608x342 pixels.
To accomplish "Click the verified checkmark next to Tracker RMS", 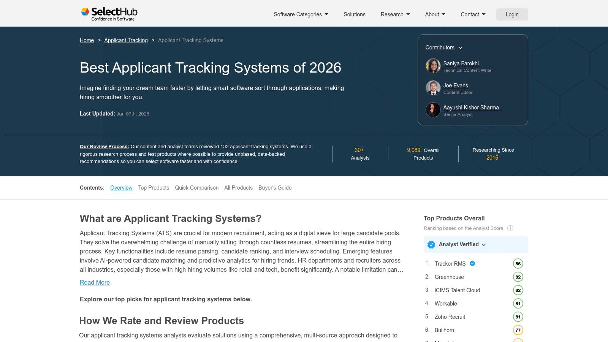I will (472, 263).
